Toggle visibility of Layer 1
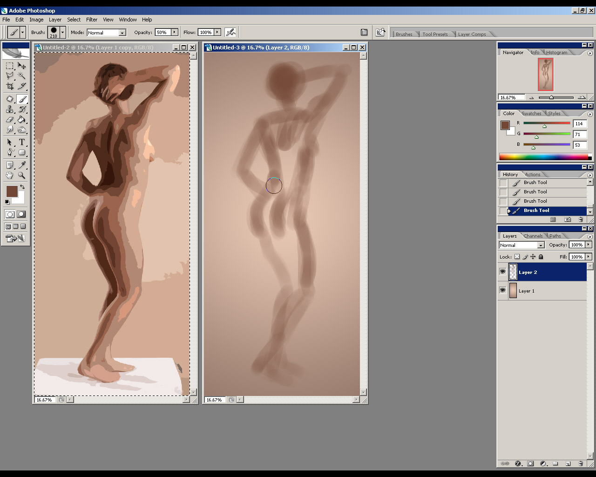596x477 pixels. 502,290
